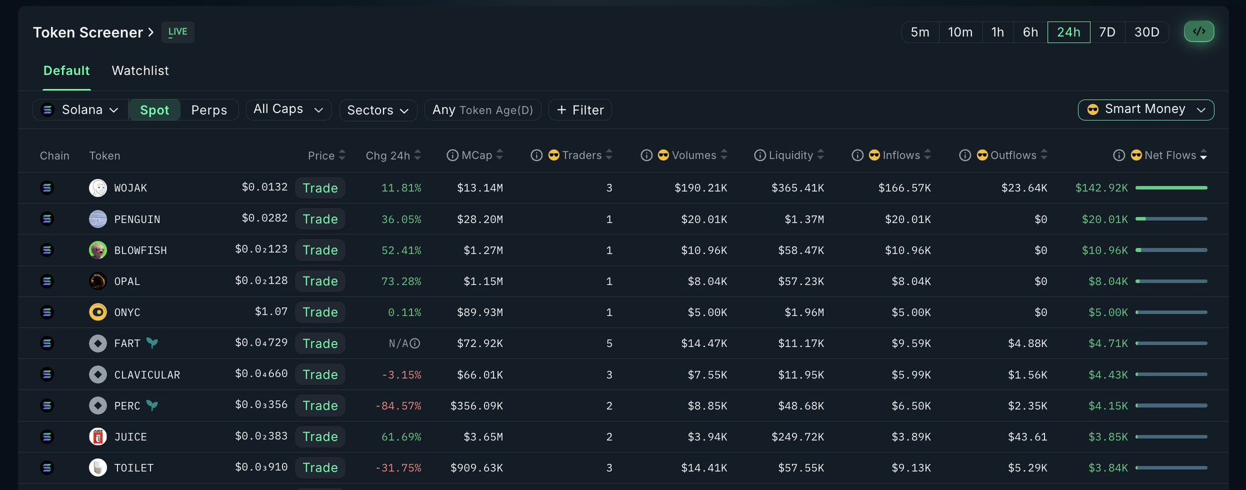Click the Liquidity column info icon
Viewport: 1246px width, 490px height.
point(760,156)
